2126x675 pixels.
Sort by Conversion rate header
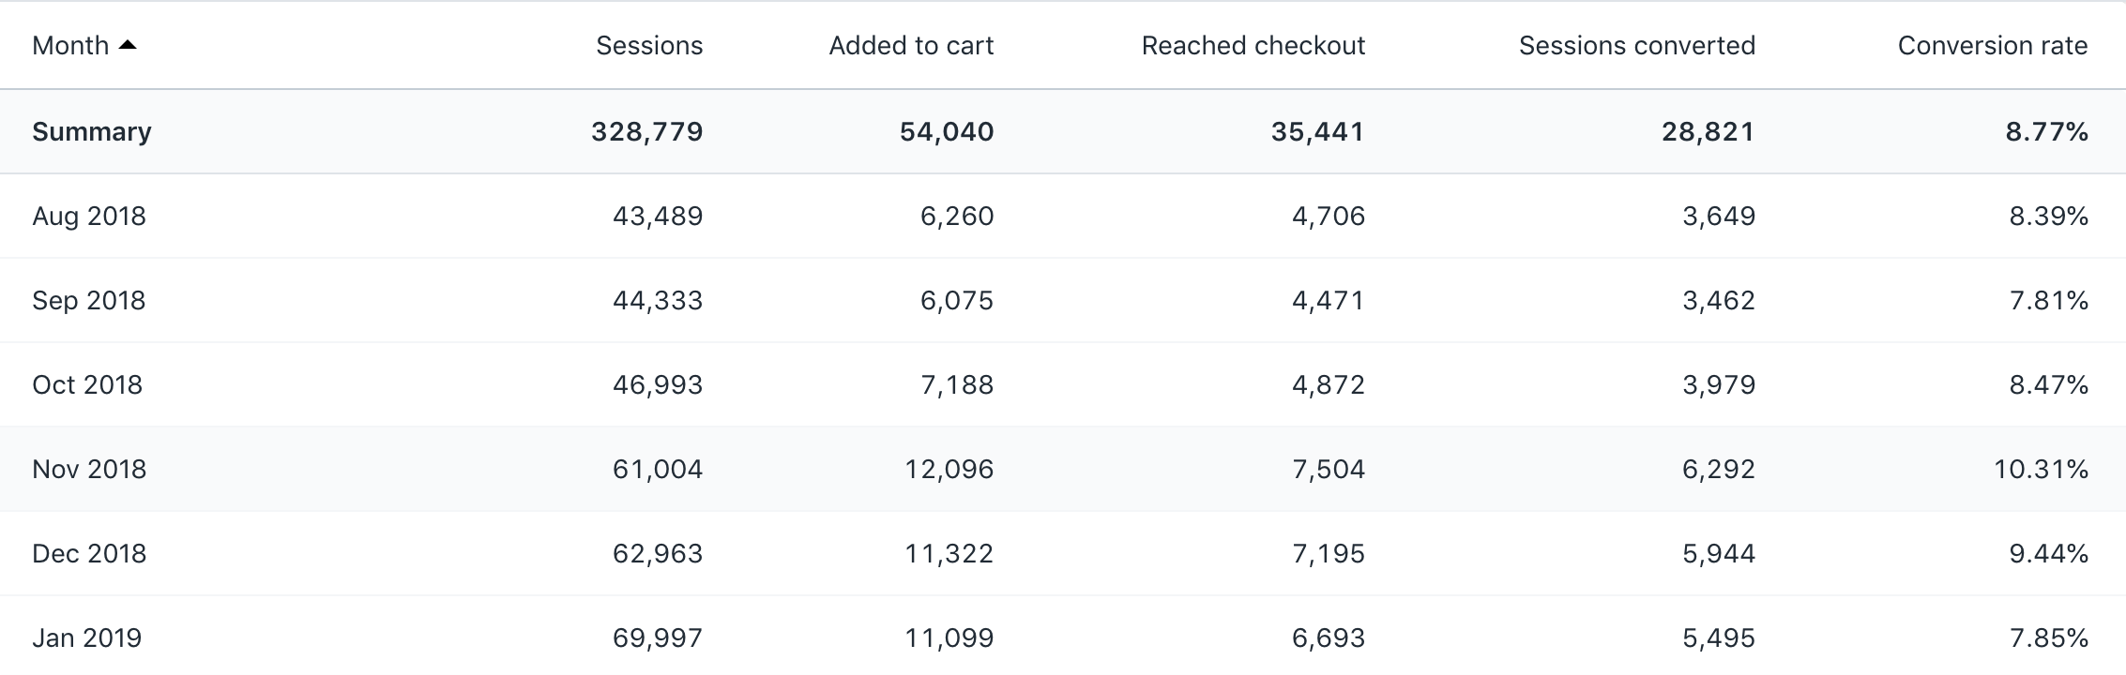coord(1992,45)
